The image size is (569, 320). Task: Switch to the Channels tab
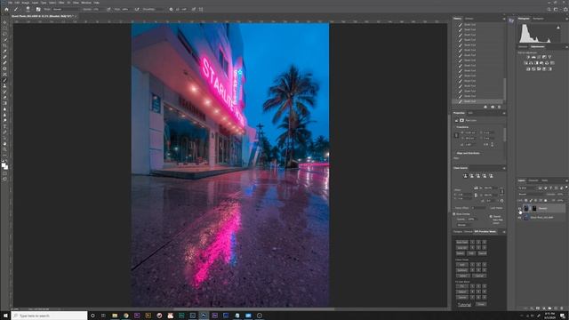click(533, 180)
